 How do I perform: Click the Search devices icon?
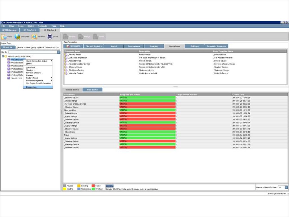tap(34, 36)
